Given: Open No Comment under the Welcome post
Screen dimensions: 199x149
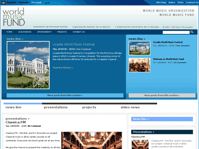Looking at the screenshot, I should click(x=180, y=63).
